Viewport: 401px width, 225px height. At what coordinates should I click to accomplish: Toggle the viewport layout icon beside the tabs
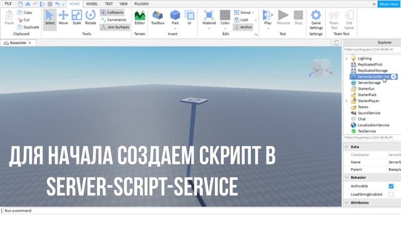tap(336, 42)
